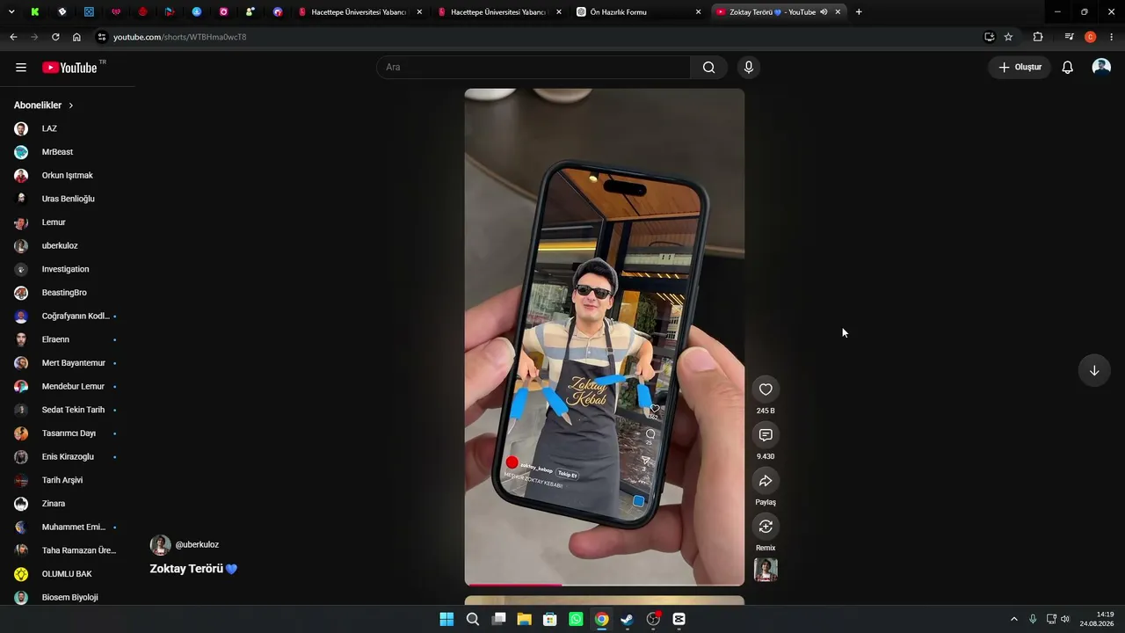The width and height of the screenshot is (1125, 633).
Task: Open the notifications bell
Action: 1068,68
